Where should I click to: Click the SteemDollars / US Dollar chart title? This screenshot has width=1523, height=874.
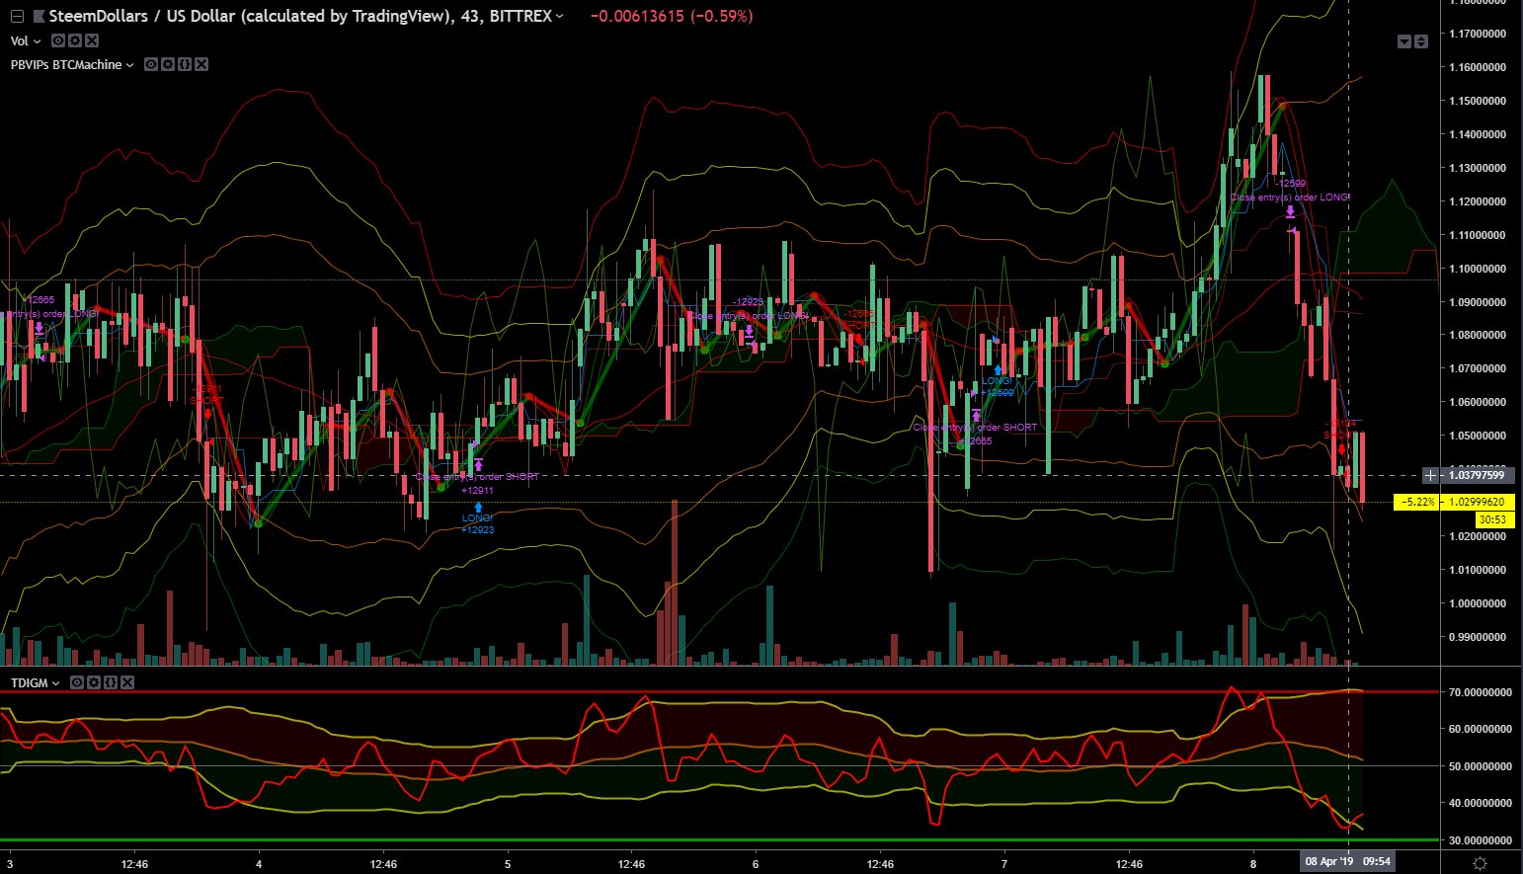(x=300, y=16)
